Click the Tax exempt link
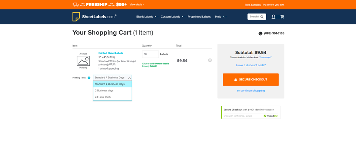This screenshot has height=142, width=356. point(265,57)
